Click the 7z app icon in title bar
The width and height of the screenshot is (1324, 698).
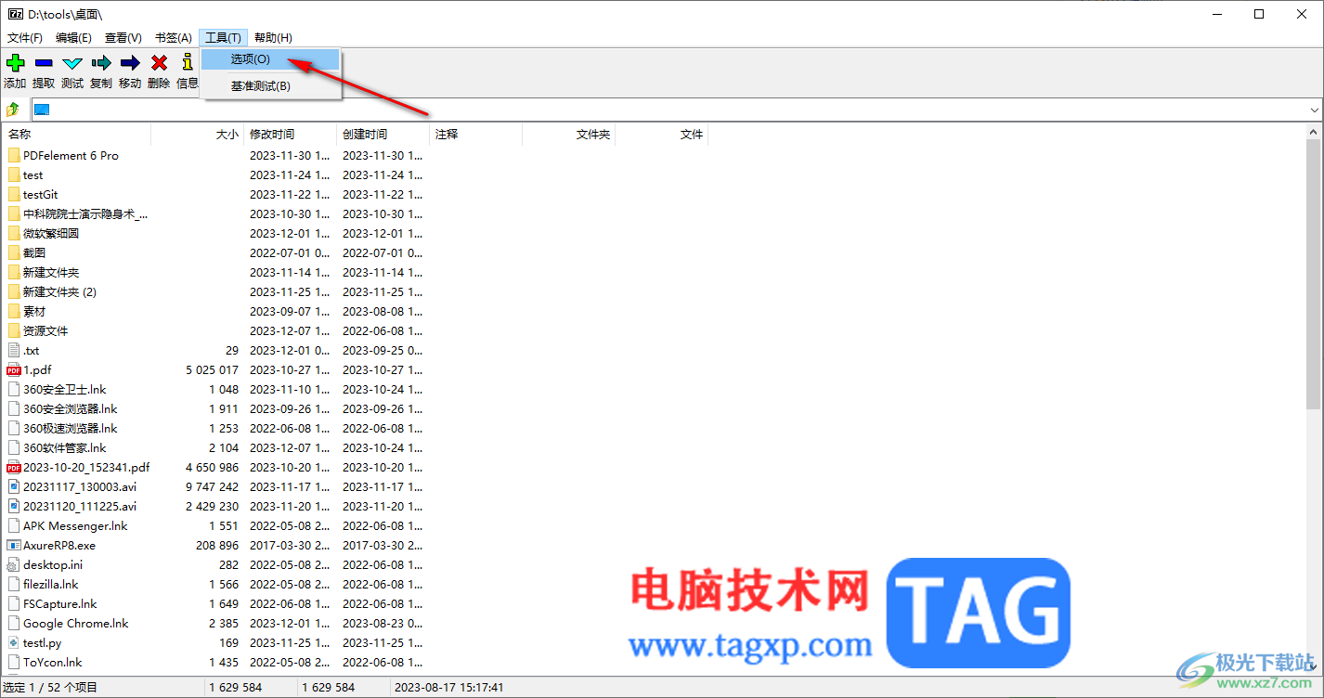click(16, 14)
